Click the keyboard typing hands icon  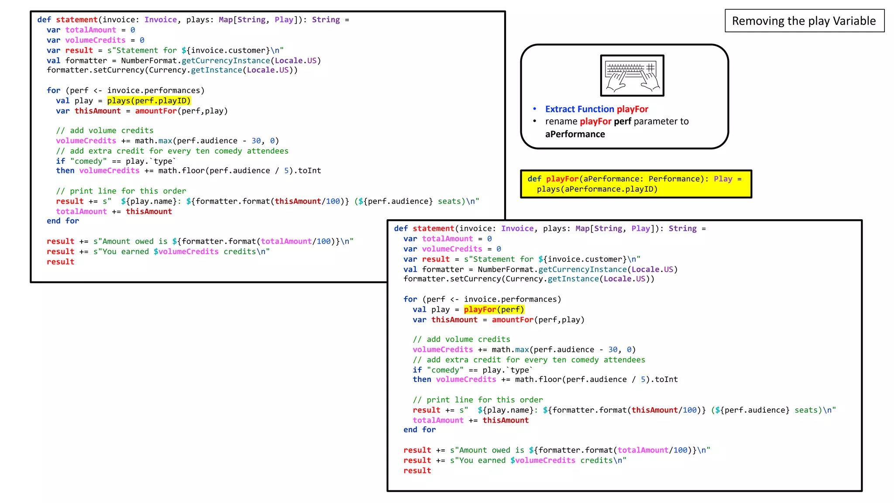632,76
